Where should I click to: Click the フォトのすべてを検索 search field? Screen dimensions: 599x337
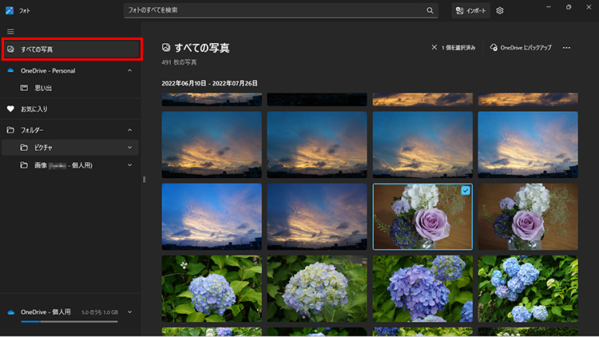(x=272, y=10)
